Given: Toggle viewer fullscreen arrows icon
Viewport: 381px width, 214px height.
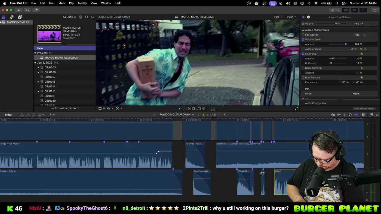Looking at the screenshot, I should (x=296, y=108).
